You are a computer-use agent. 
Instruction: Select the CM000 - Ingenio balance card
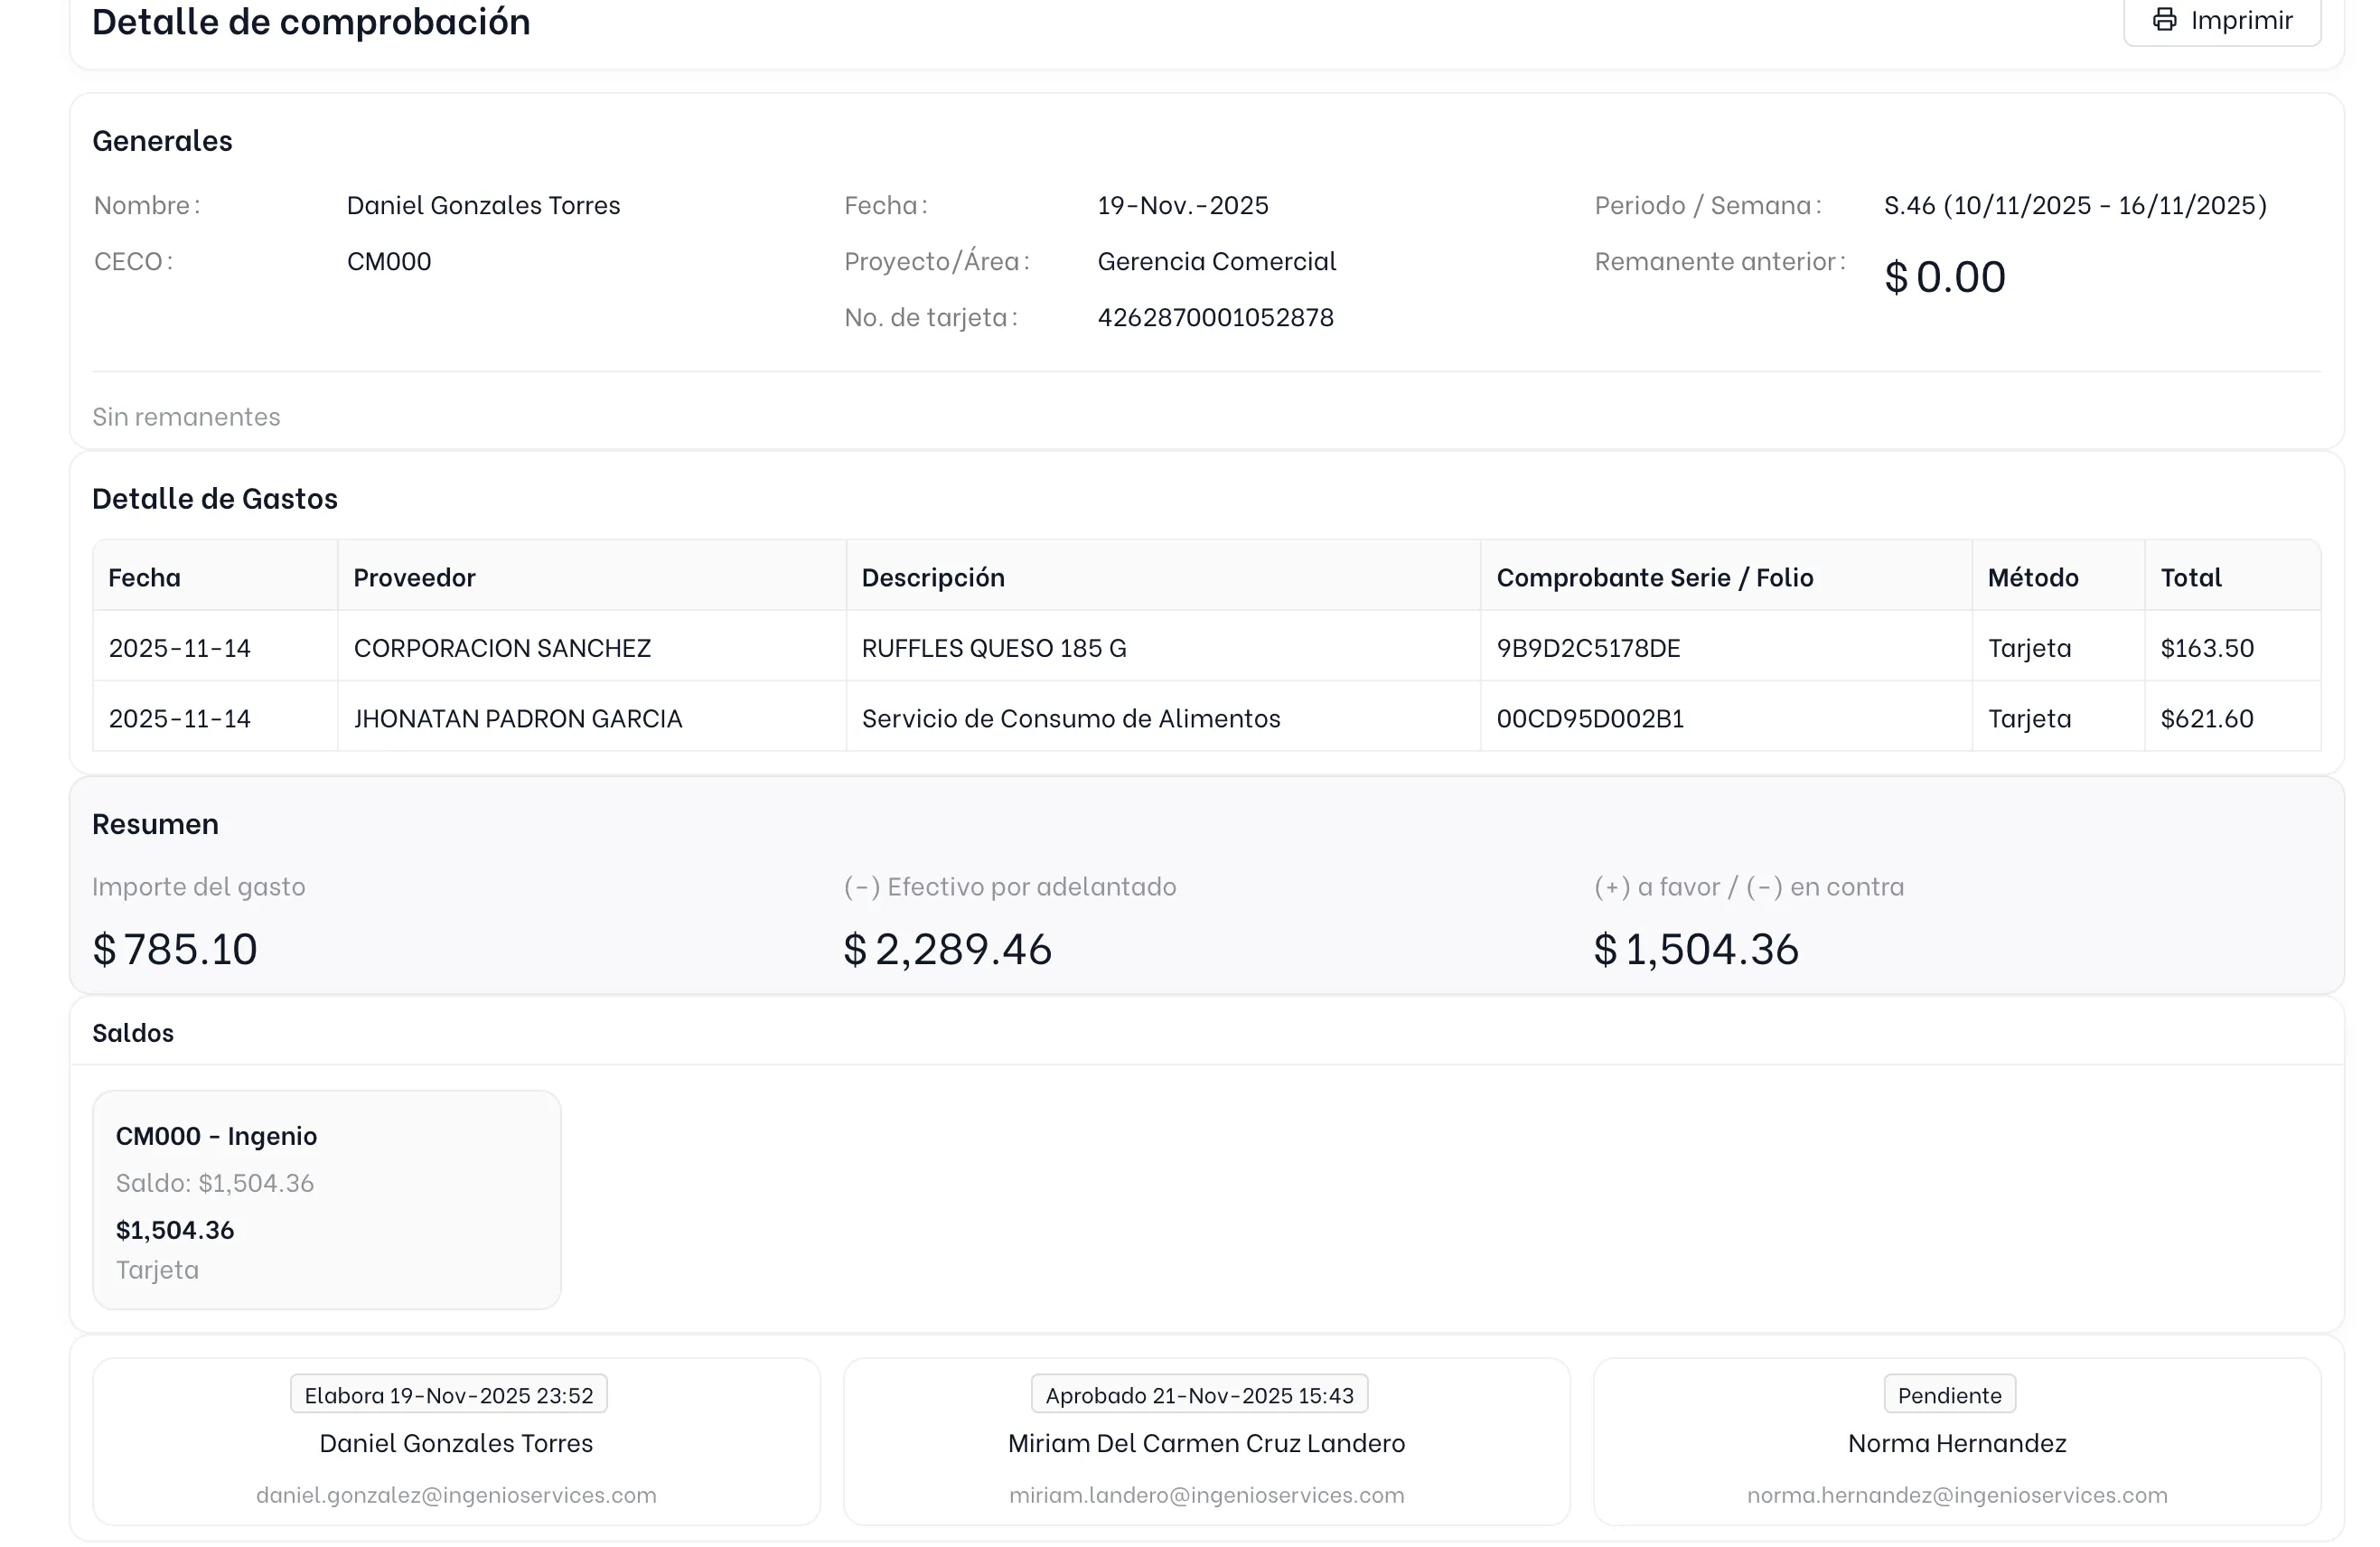(326, 1199)
